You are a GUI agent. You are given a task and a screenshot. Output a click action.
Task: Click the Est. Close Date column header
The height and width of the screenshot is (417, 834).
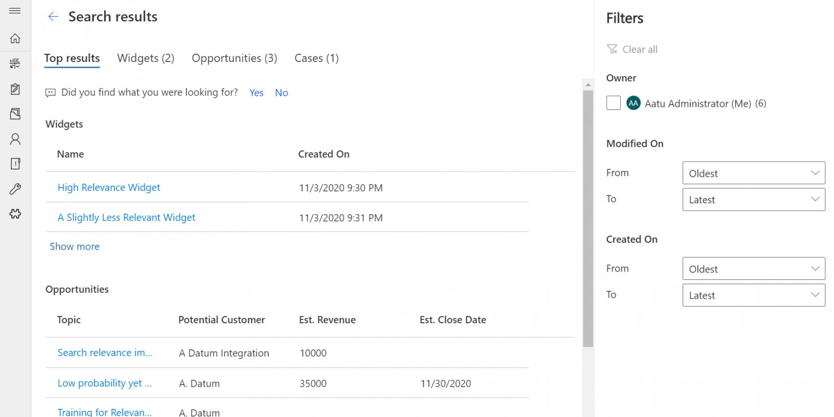[x=453, y=320]
